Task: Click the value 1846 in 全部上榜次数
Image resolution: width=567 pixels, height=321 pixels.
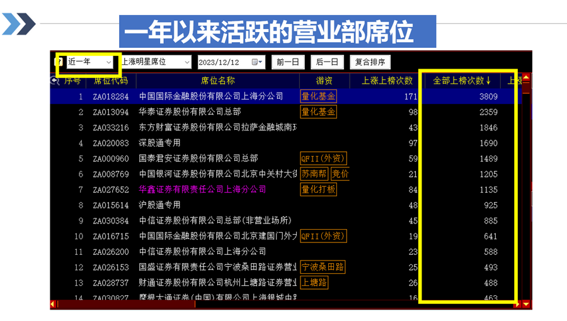Action: pos(488,128)
